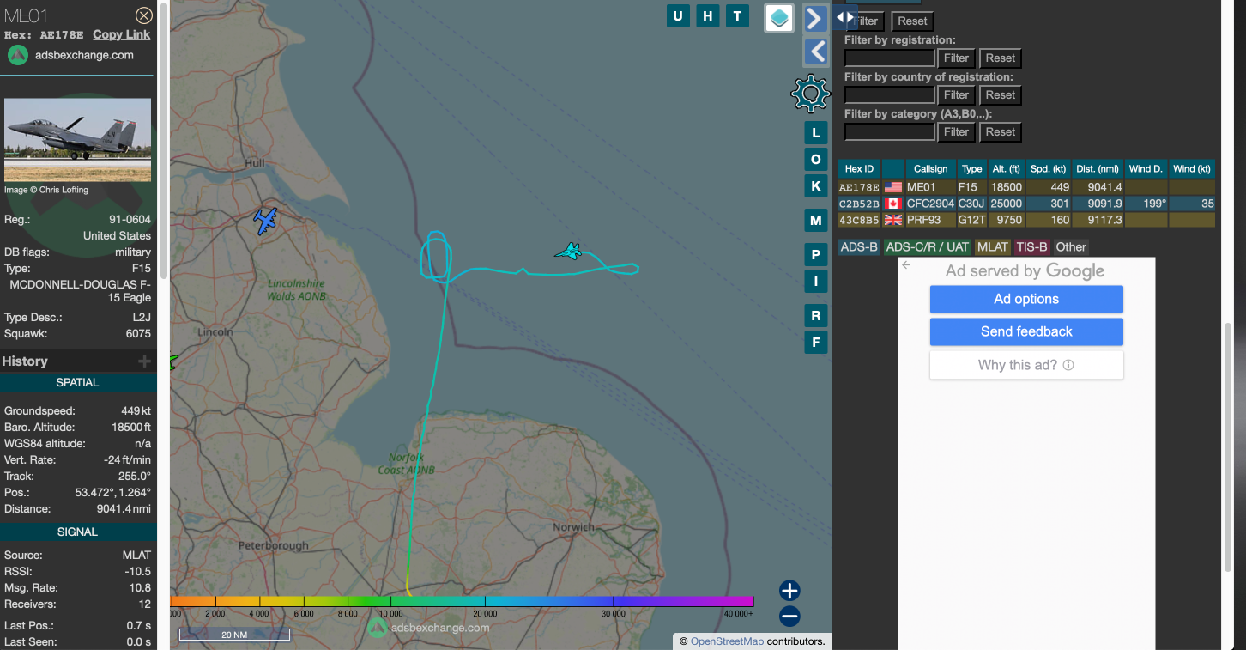Toggle the K map button
This screenshot has width=1246, height=650.
(816, 186)
